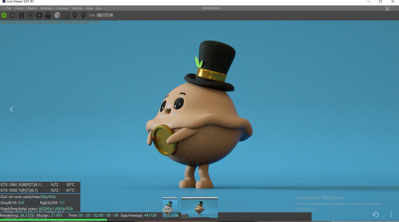The height and width of the screenshot is (222, 399).
Task: Toggle the clay mode sphere icon
Action: click(57, 15)
